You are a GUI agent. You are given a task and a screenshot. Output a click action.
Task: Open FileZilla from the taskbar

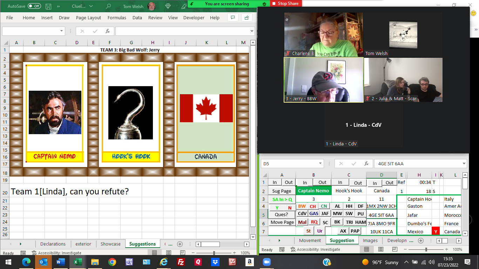click(x=181, y=262)
